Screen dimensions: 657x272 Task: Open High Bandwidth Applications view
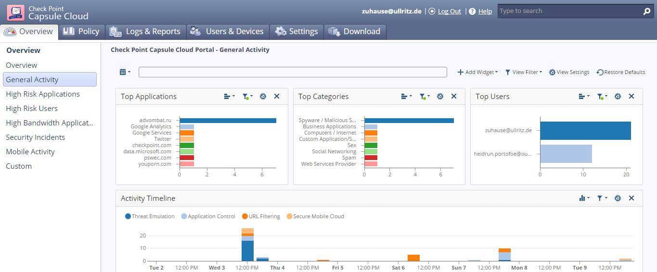(x=50, y=123)
